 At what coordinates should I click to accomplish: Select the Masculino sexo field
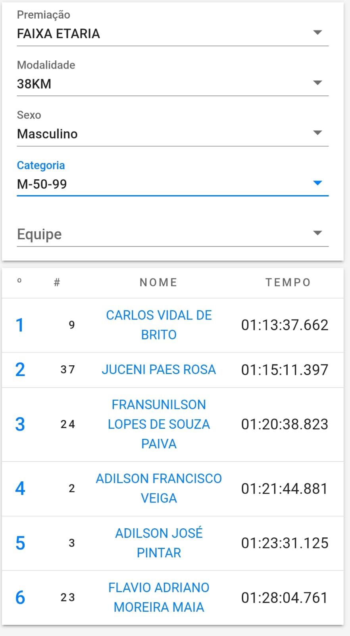pos(47,134)
